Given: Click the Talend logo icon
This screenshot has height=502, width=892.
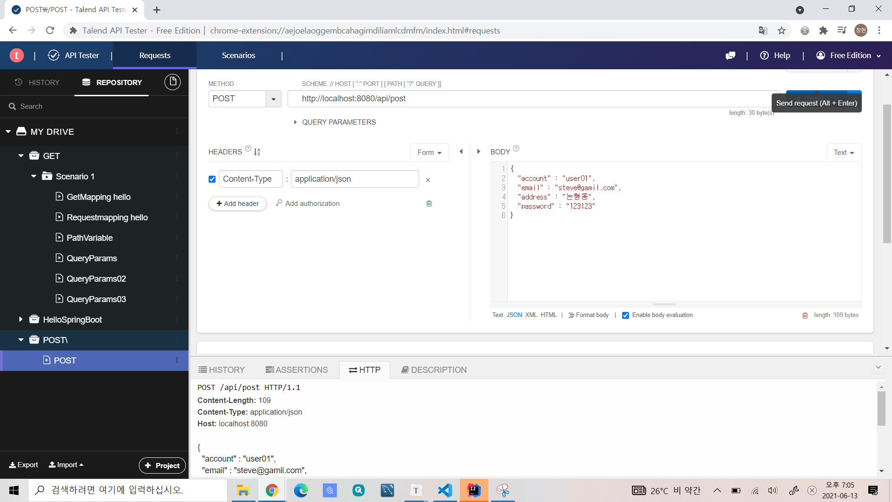Looking at the screenshot, I should (17, 55).
